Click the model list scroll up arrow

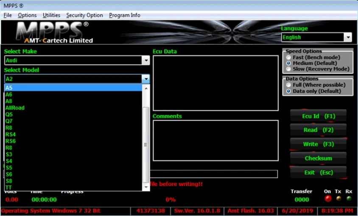coord(146,88)
